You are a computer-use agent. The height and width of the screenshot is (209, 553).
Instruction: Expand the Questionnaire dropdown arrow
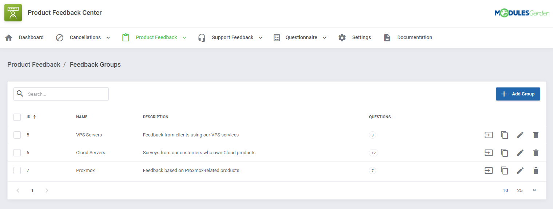(324, 37)
